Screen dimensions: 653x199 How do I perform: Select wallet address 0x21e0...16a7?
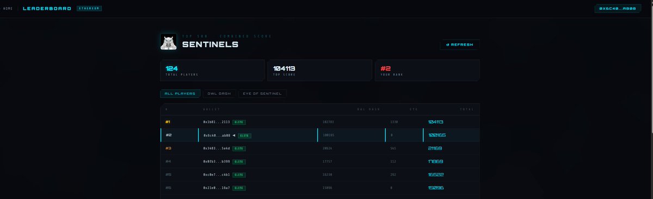[x=217, y=188]
